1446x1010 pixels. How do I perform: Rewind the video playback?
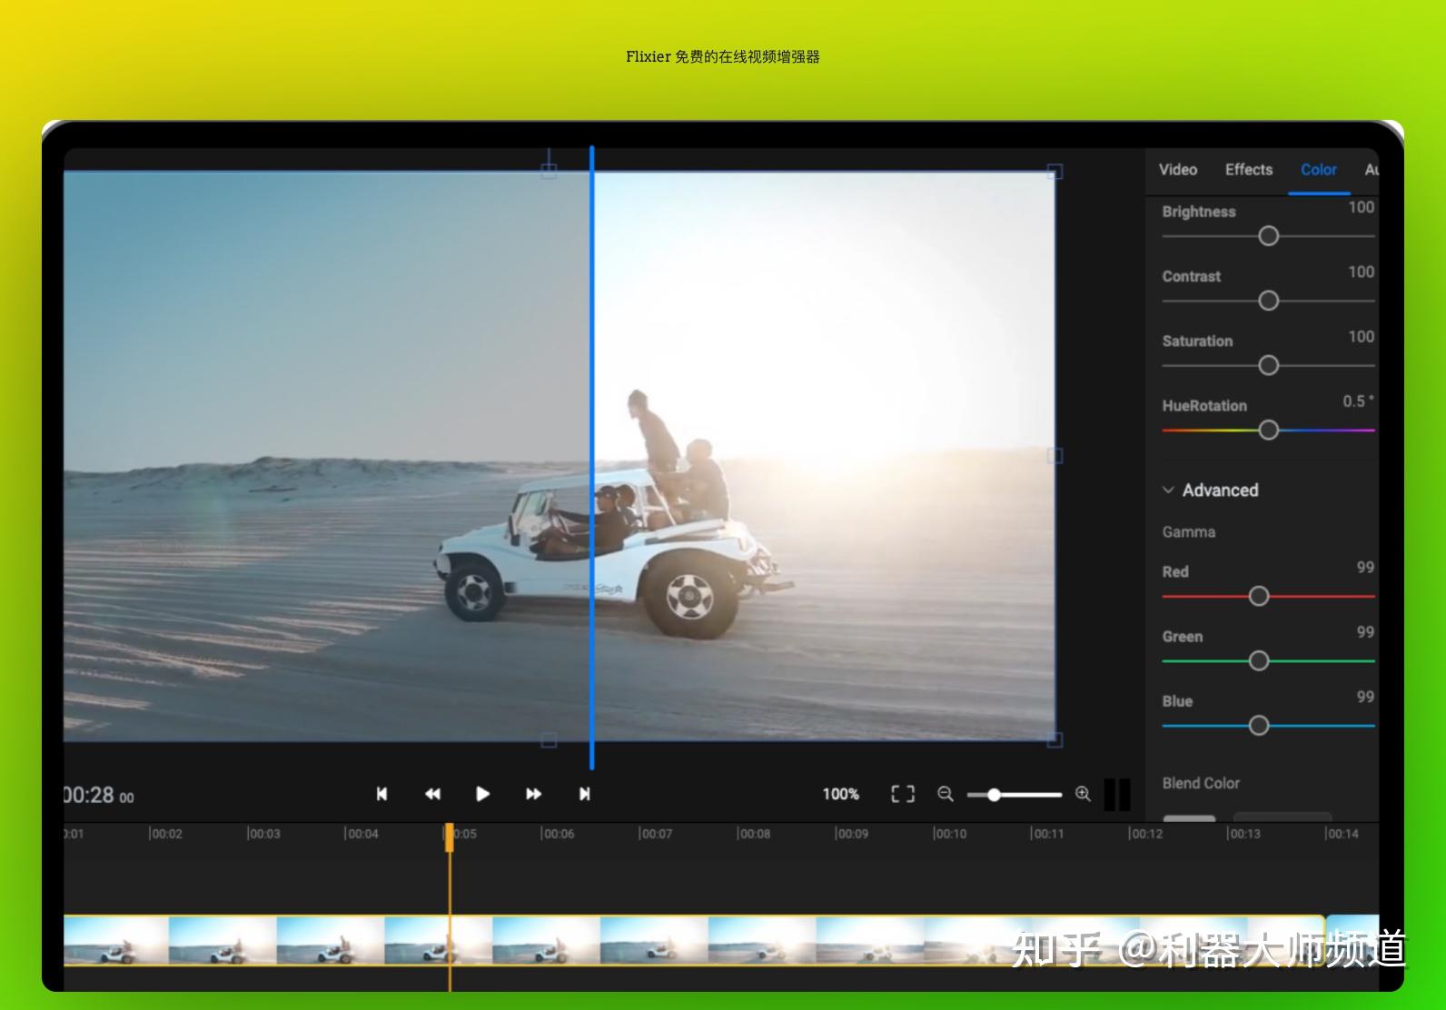[432, 794]
